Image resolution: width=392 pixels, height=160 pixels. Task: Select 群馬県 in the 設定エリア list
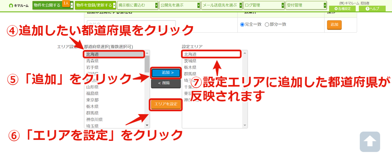tap(212, 74)
